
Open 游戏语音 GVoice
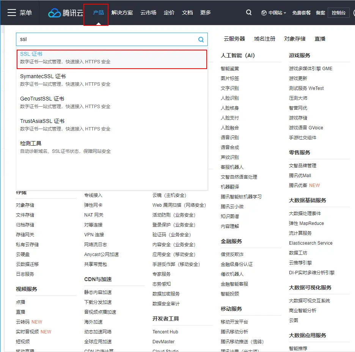tap(306, 128)
